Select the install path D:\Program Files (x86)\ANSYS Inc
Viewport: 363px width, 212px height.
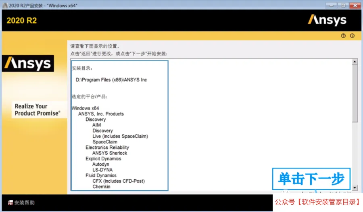click(x=111, y=80)
